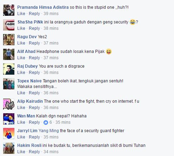Screen dimensions: 174x156
Task: Reply to Hakim Rosli's comment
Action: pyautogui.click(x=34, y=152)
